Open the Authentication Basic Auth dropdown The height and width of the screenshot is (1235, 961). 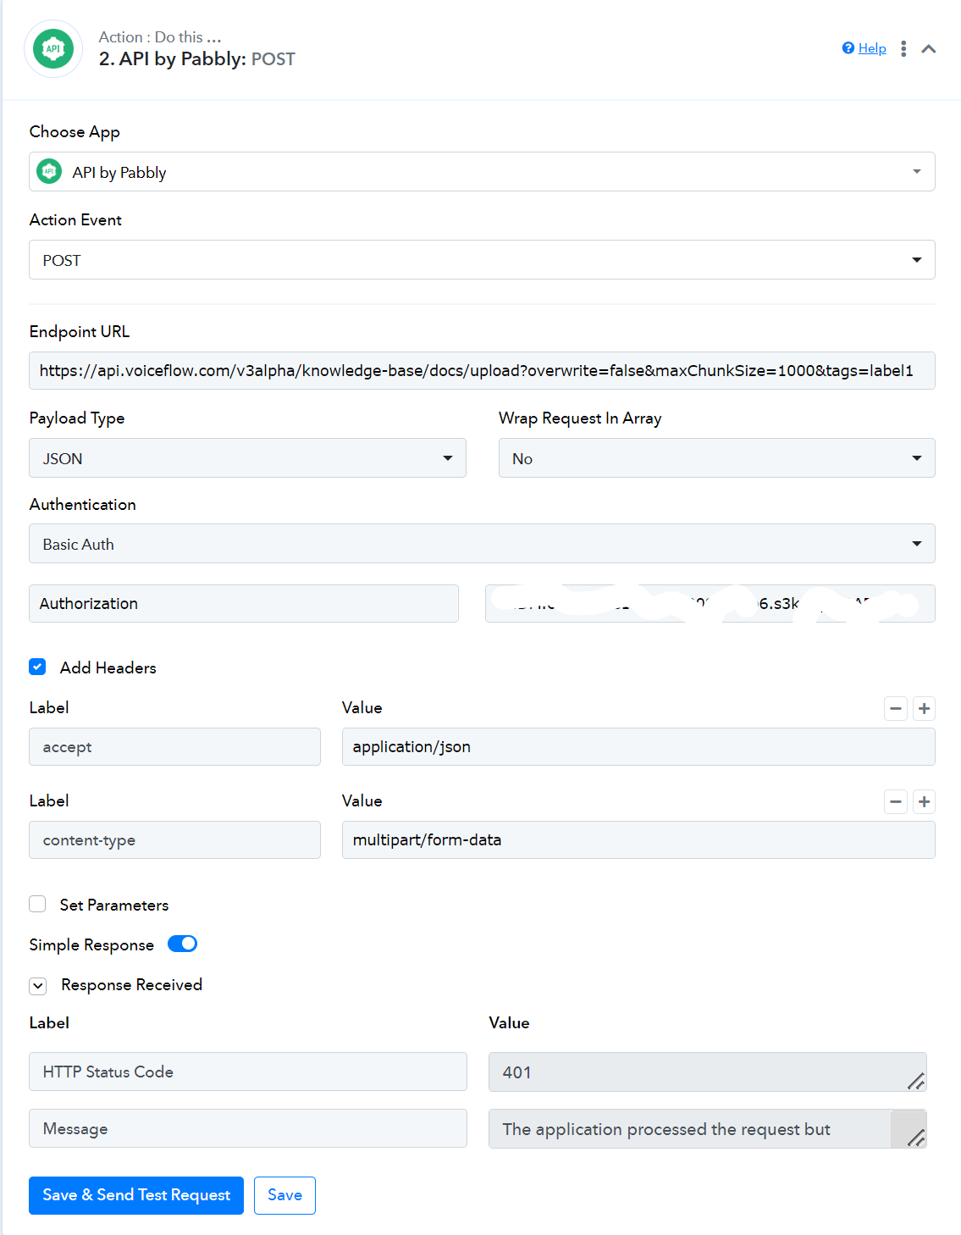(x=482, y=544)
